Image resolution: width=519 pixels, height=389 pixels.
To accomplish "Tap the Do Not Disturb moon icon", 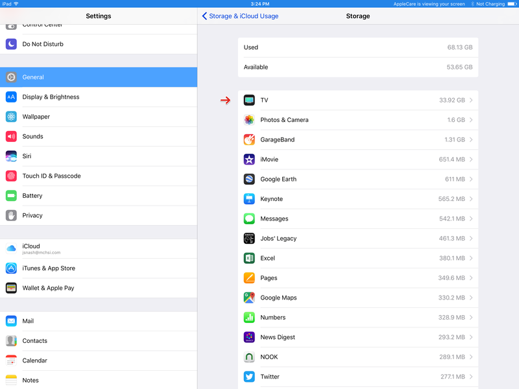I will click(x=11, y=44).
